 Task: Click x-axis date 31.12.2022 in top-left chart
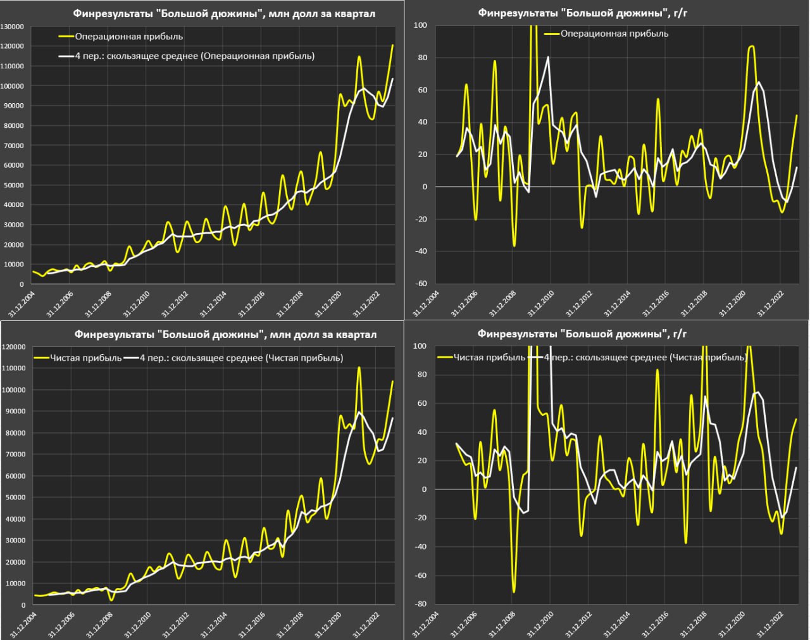pos(365,304)
